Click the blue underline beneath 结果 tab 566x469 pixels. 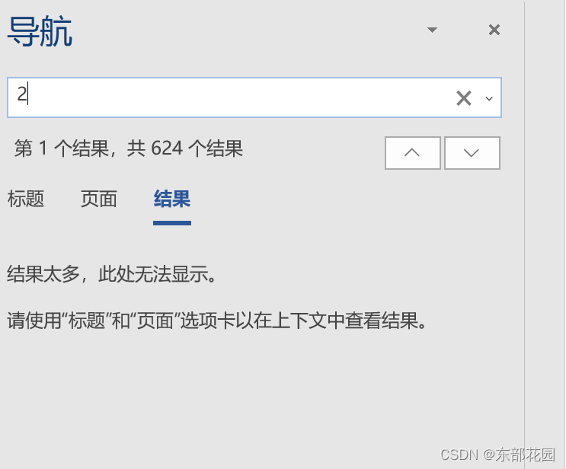[x=172, y=223]
